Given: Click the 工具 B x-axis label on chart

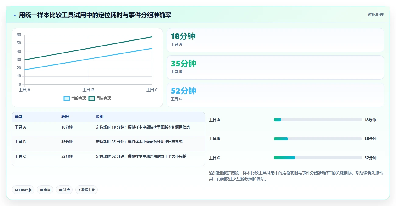Looking at the screenshot, I should pos(88,90).
